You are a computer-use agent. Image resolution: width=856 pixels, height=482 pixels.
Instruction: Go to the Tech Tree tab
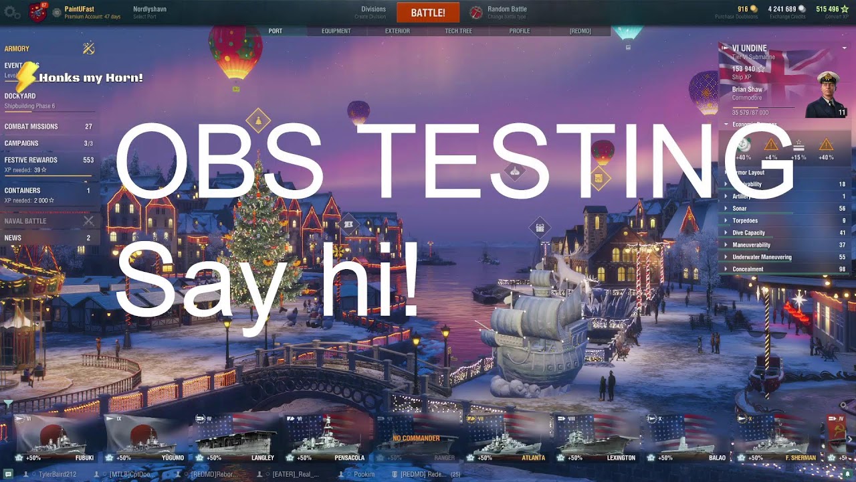[x=458, y=31]
